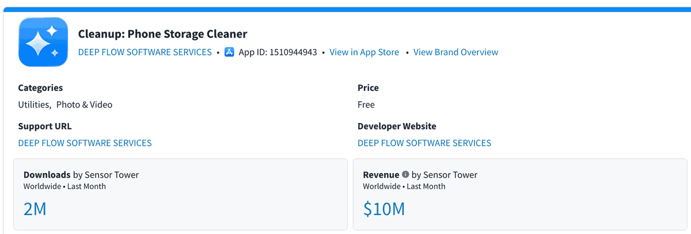Viewport: 691px width, 234px height.
Task: Click the App ID: 1510944943 text
Action: point(278,52)
